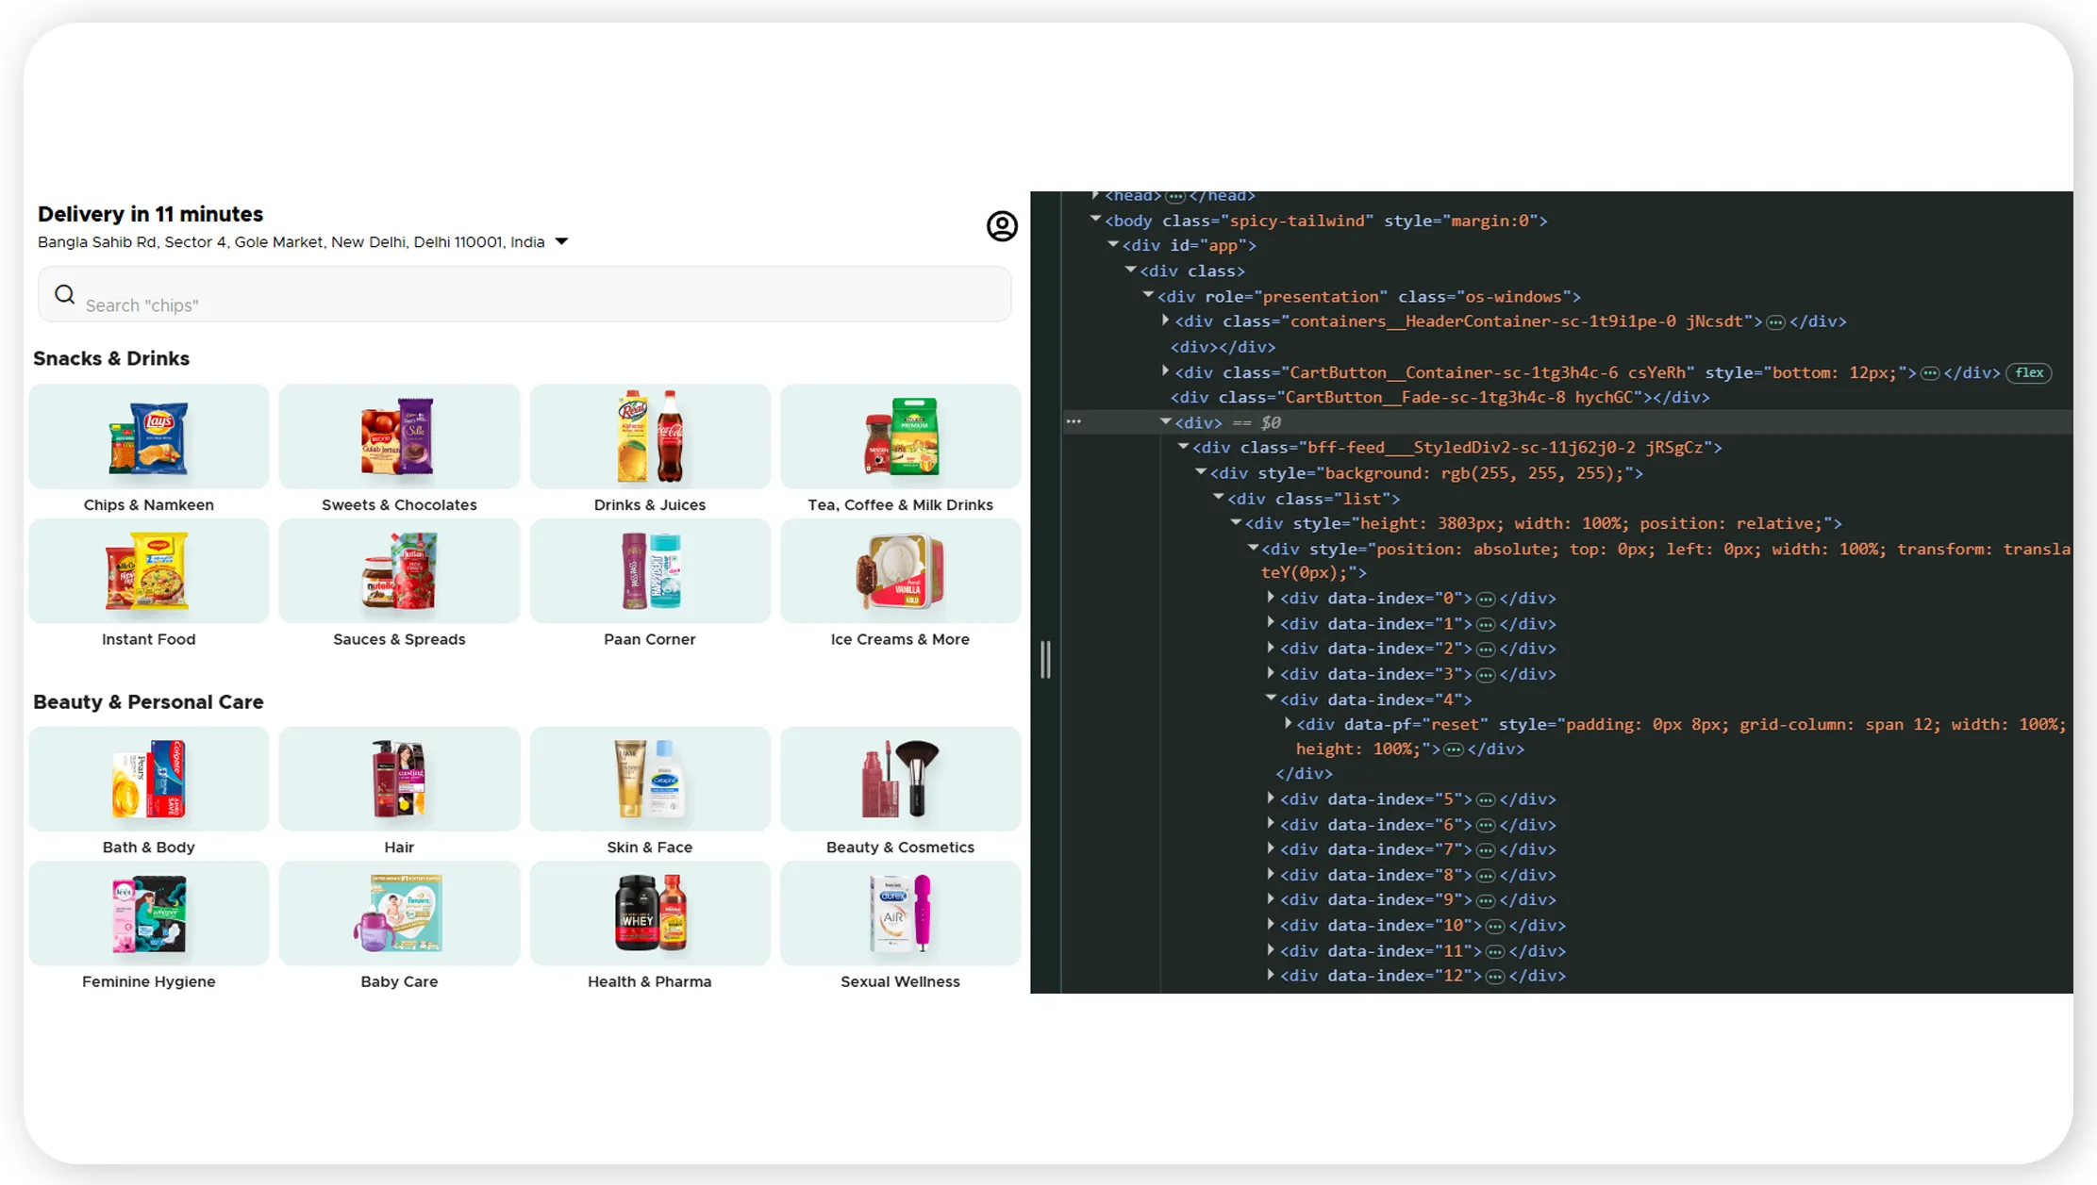Click the Beauty & Cosmetics label
Viewport: 2097px width, 1185px height.
tap(900, 847)
